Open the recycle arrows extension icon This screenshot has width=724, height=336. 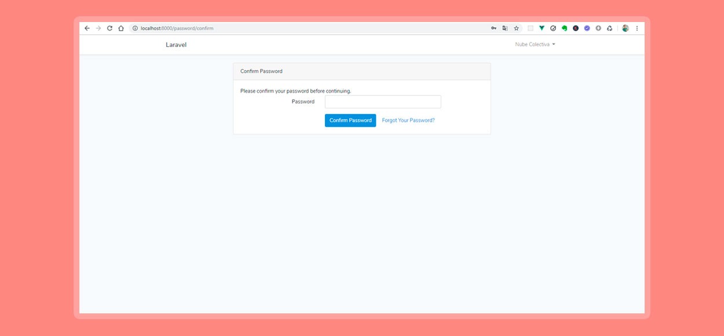pyautogui.click(x=609, y=28)
